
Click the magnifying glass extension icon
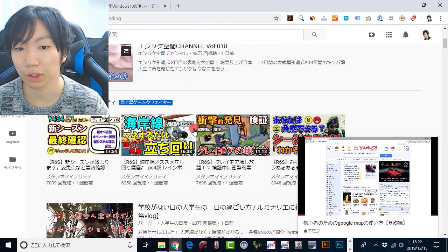pos(301,18)
